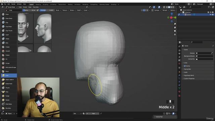Toggle radius pressure sensitivity icon
Image resolution: width=215 pixels, height=121 pixels.
(x=38, y=10)
